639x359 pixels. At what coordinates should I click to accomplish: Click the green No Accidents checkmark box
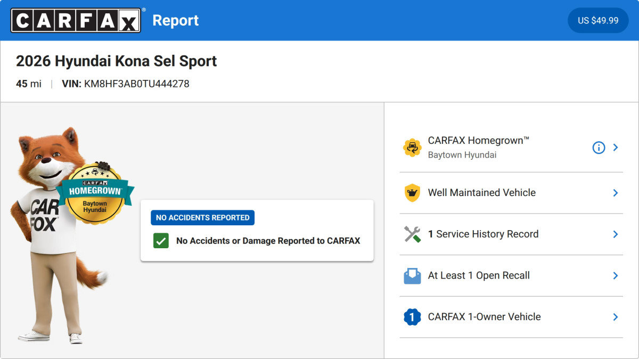pyautogui.click(x=161, y=241)
